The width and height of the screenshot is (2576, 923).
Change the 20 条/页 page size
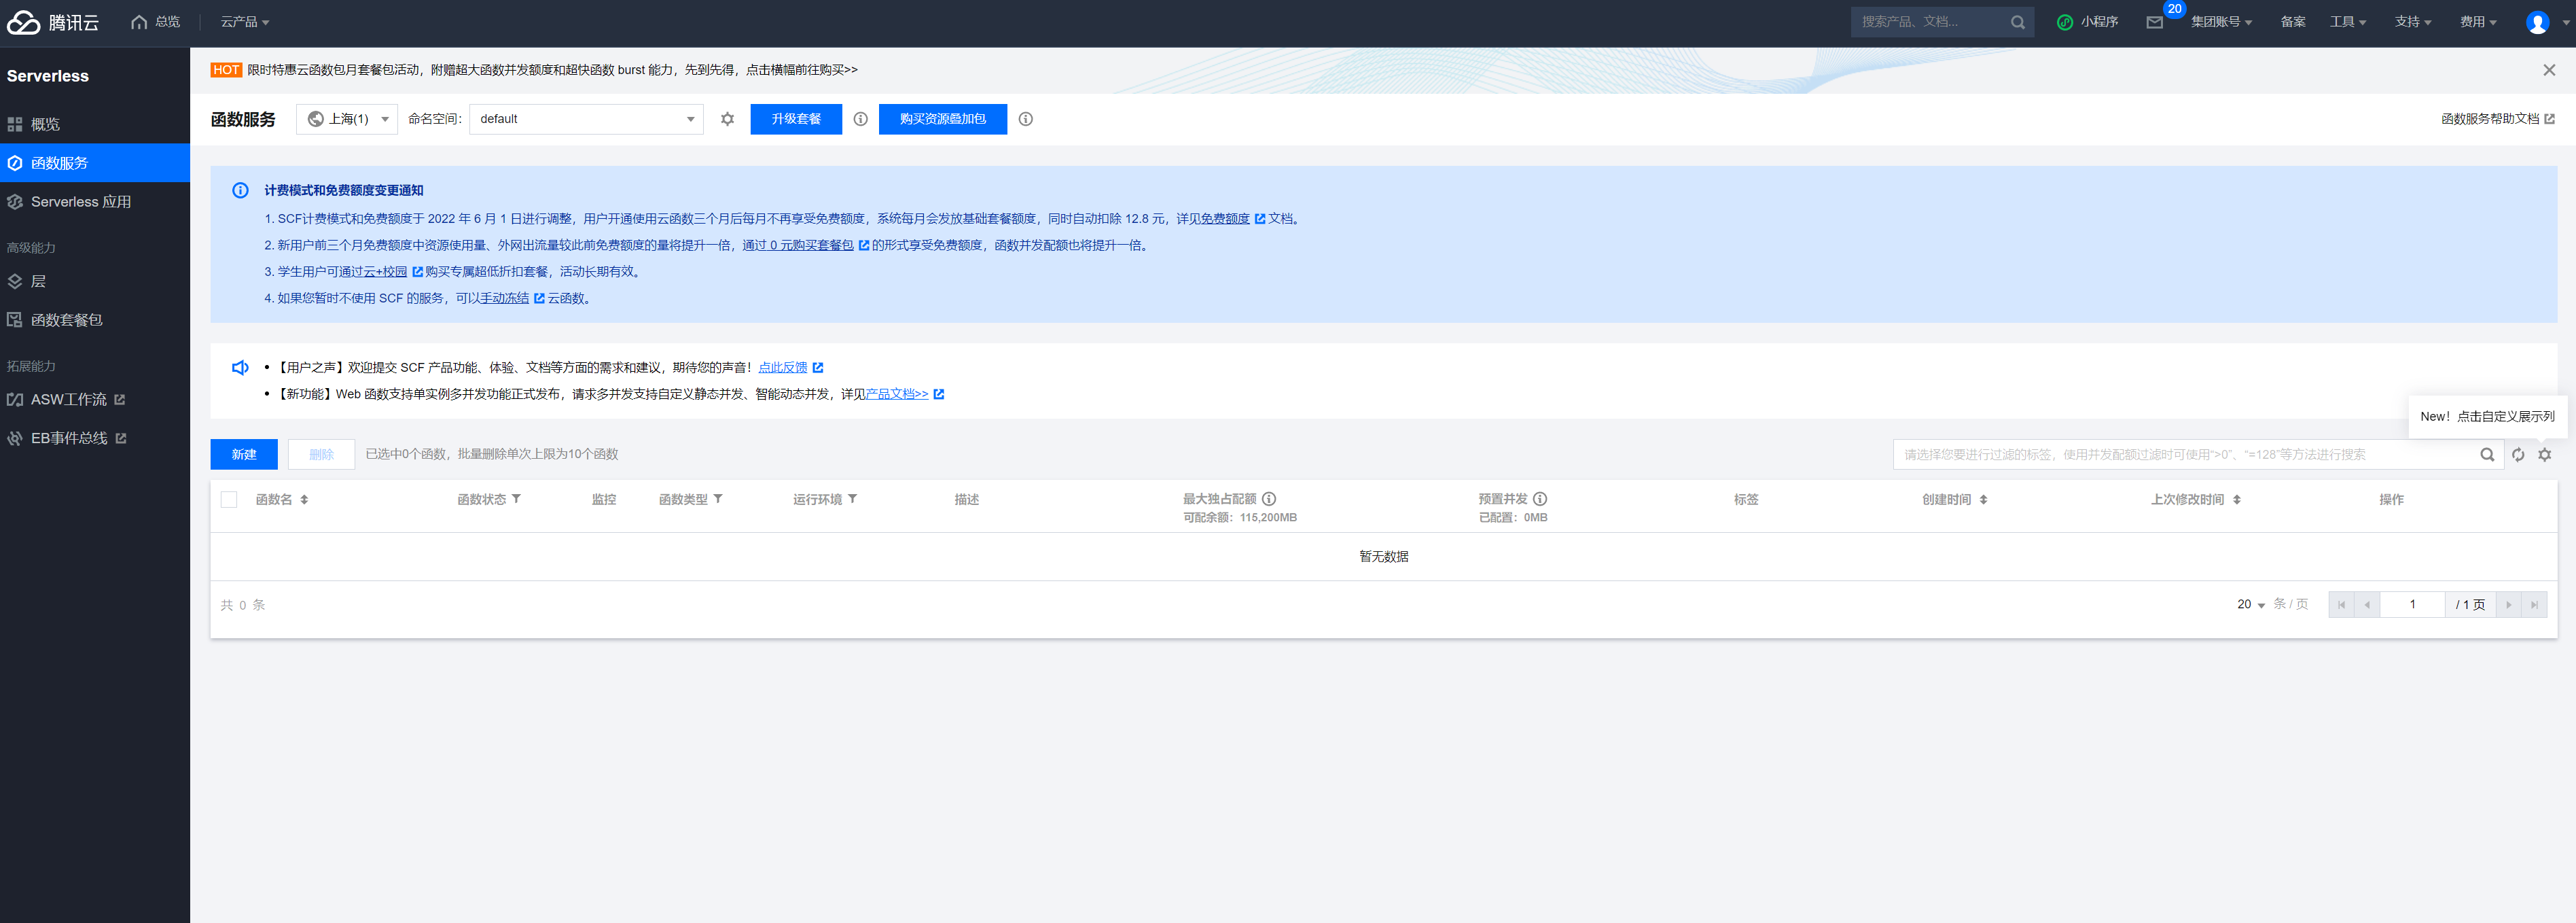point(2250,605)
